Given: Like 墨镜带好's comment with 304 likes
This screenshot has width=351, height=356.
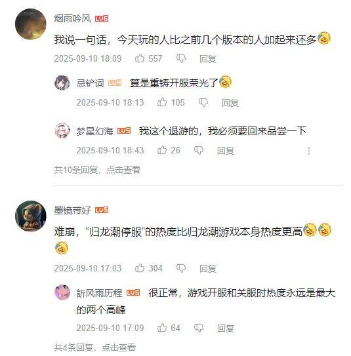Looking at the screenshot, I should tap(140, 268).
